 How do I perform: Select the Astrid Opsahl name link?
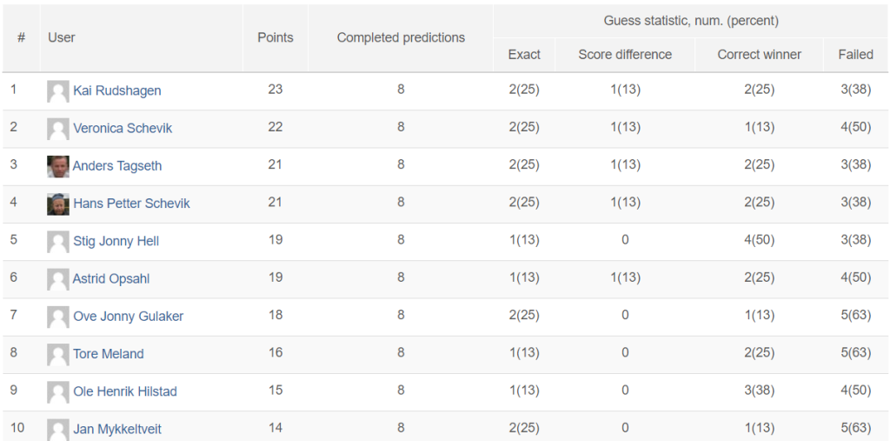pyautogui.click(x=111, y=278)
